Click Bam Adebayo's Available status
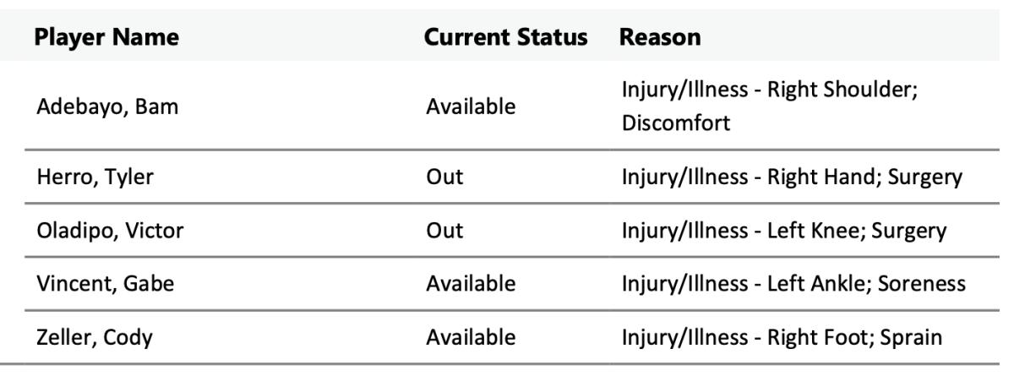The height and width of the screenshot is (387, 1014). [x=471, y=107]
